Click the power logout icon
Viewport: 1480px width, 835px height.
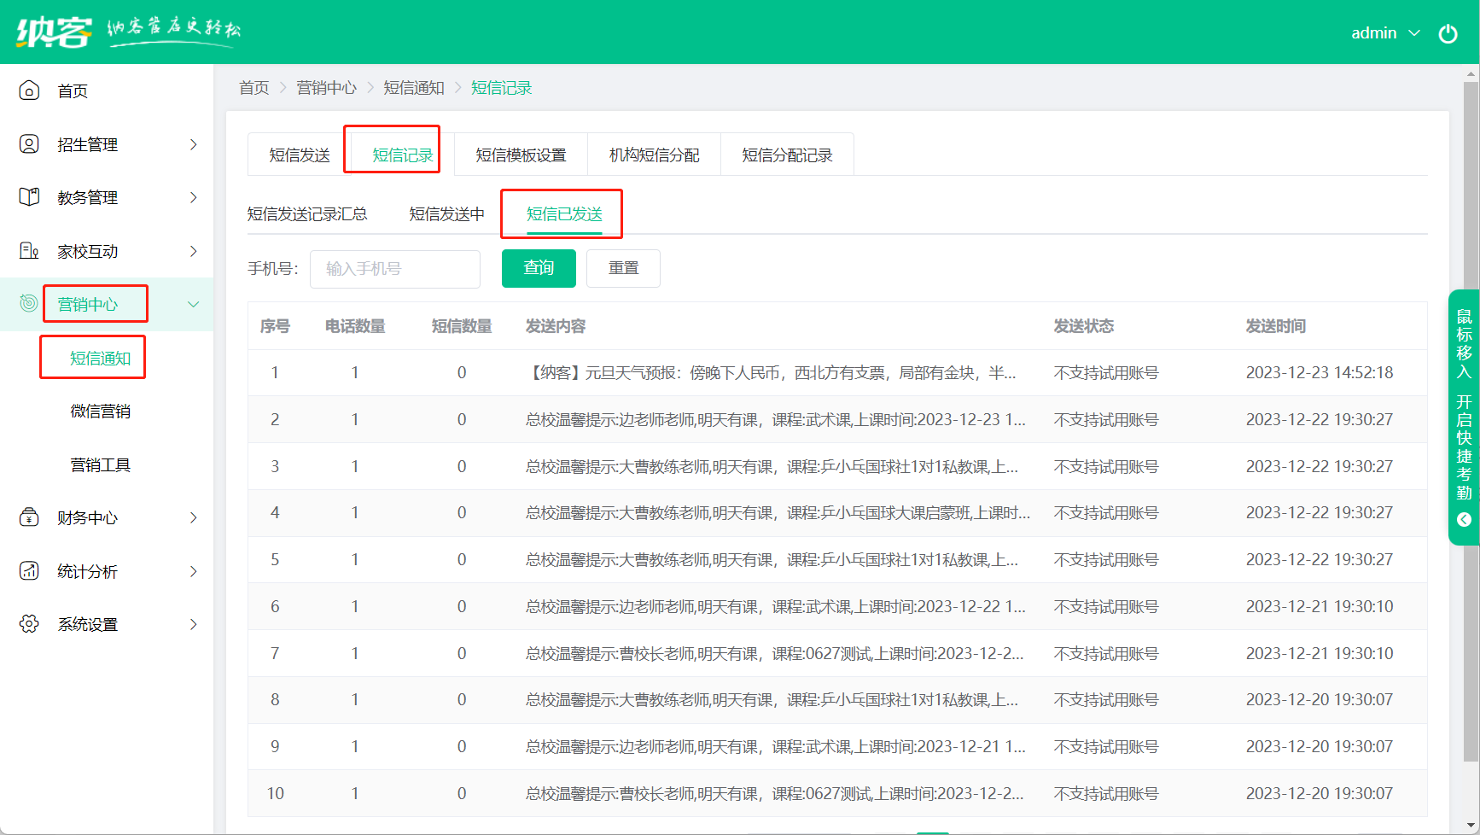pyautogui.click(x=1448, y=33)
